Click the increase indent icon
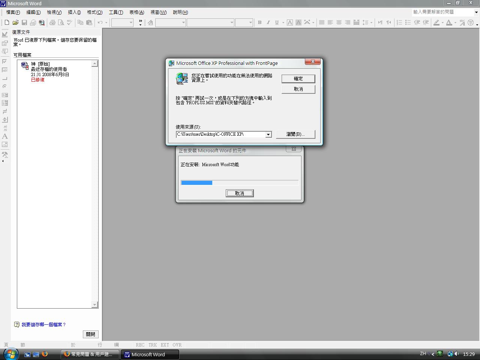Image resolution: width=480 pixels, height=360 pixels. (x=426, y=22)
